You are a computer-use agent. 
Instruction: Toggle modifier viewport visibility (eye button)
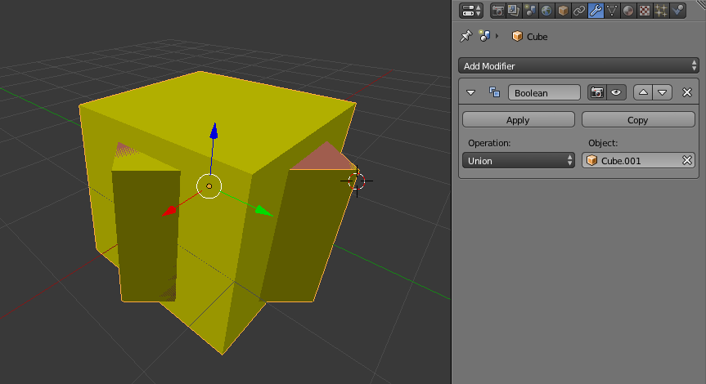[x=616, y=92]
